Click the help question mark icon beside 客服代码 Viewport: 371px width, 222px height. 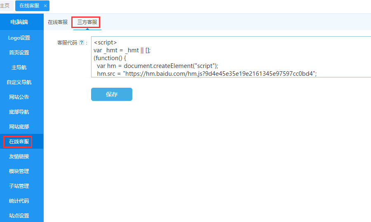tap(82, 42)
